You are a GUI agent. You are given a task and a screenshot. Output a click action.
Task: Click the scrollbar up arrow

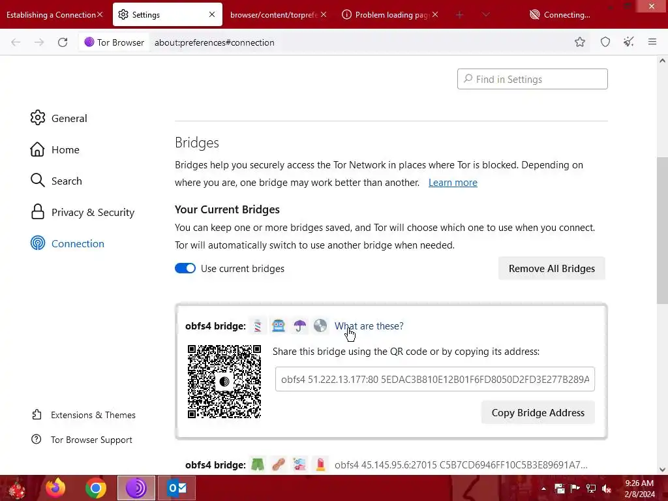coord(662,61)
